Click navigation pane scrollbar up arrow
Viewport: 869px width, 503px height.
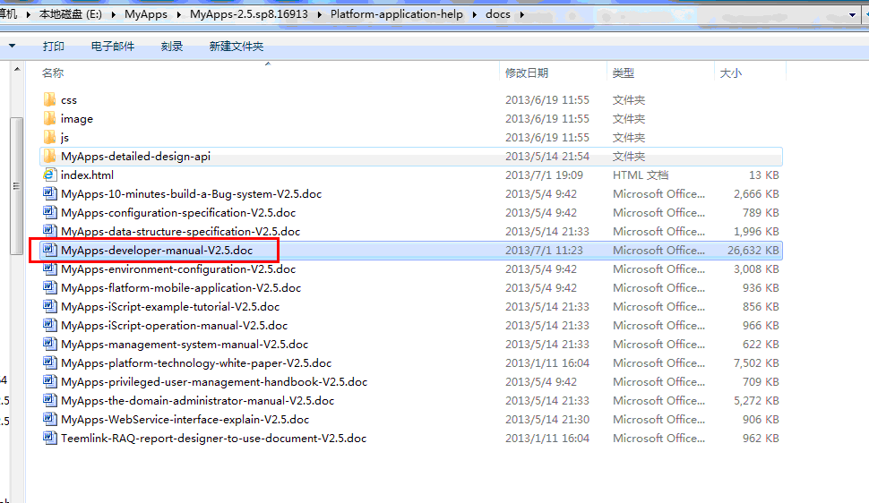click(17, 69)
